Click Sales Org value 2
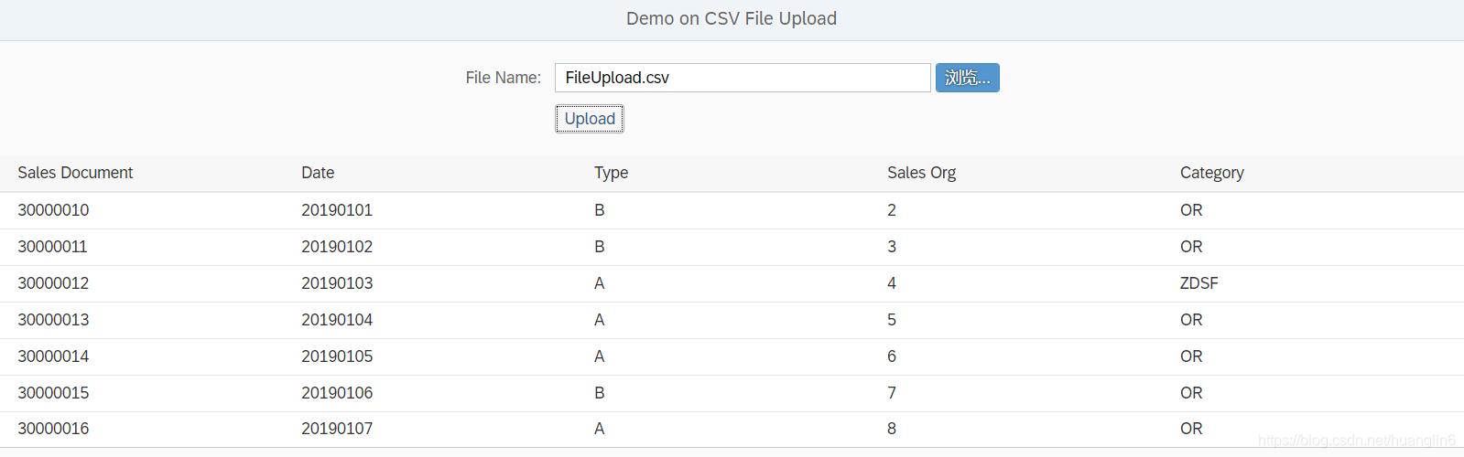 pyautogui.click(x=892, y=210)
